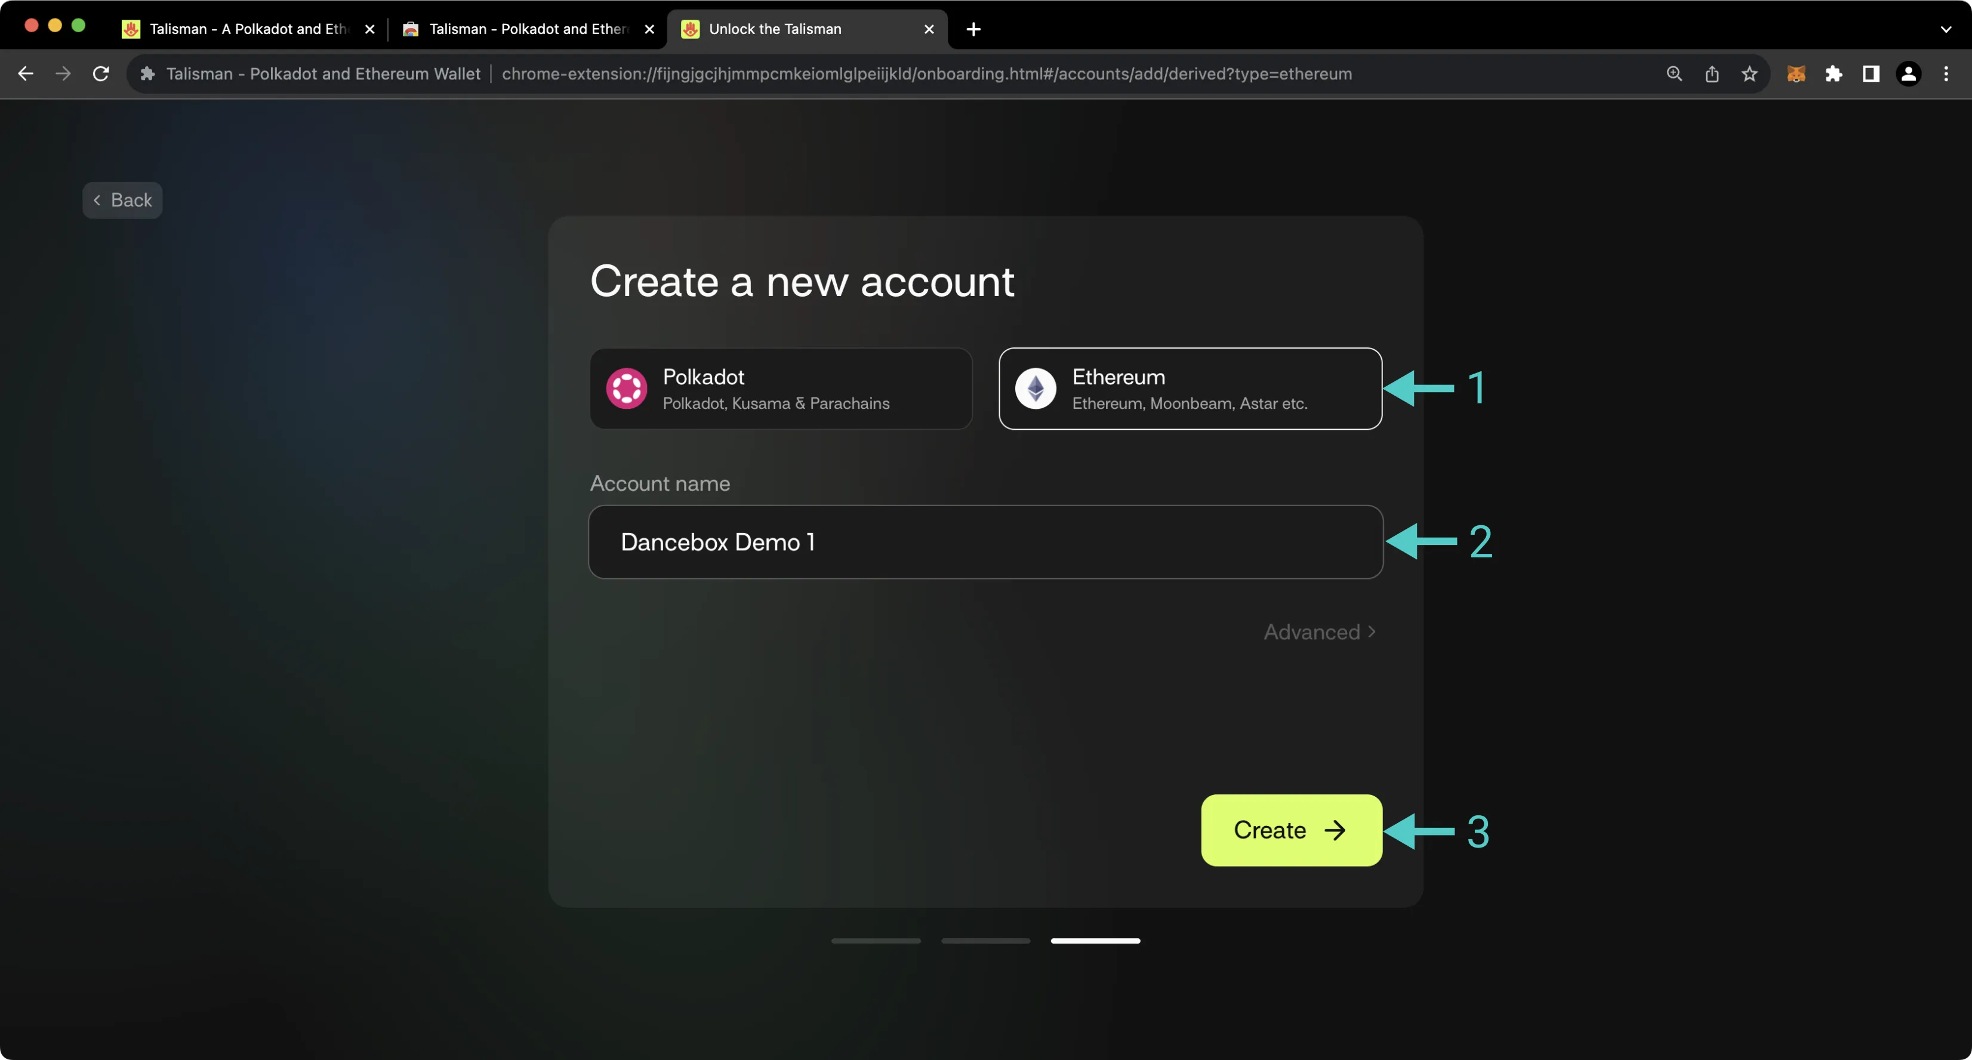The image size is (1972, 1060).
Task: Click the Polkadot logo icon
Action: tap(626, 389)
